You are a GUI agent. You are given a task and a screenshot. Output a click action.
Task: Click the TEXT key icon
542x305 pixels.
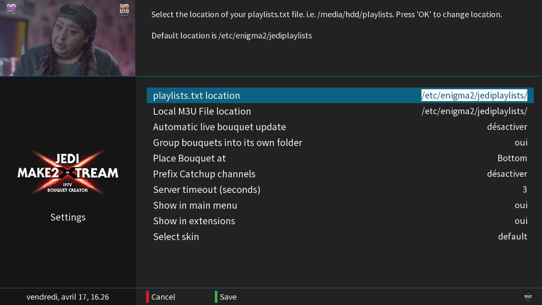click(x=528, y=297)
